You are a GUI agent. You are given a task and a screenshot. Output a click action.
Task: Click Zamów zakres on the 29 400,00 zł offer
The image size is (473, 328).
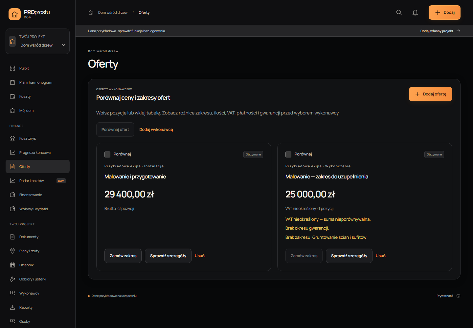pos(123,256)
